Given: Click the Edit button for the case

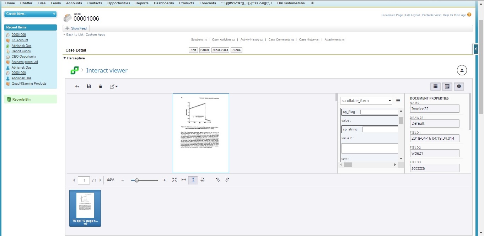Looking at the screenshot, I should click(193, 50).
